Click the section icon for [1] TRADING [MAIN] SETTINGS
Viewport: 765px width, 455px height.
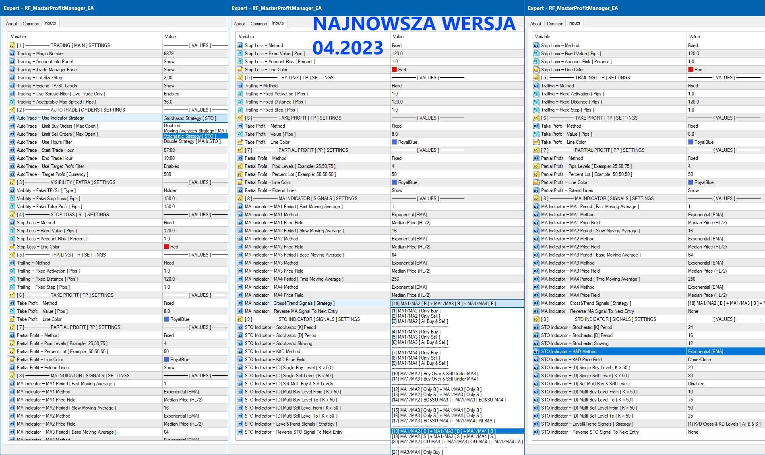pos(12,45)
